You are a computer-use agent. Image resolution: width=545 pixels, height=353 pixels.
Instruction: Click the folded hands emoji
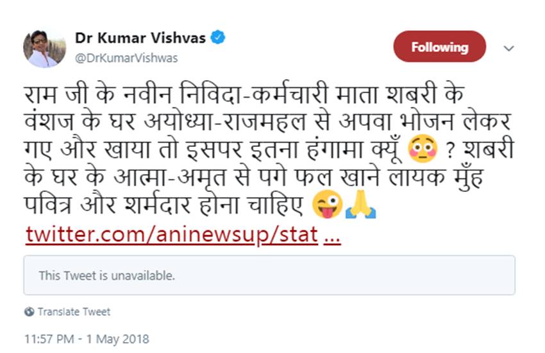[360, 205]
